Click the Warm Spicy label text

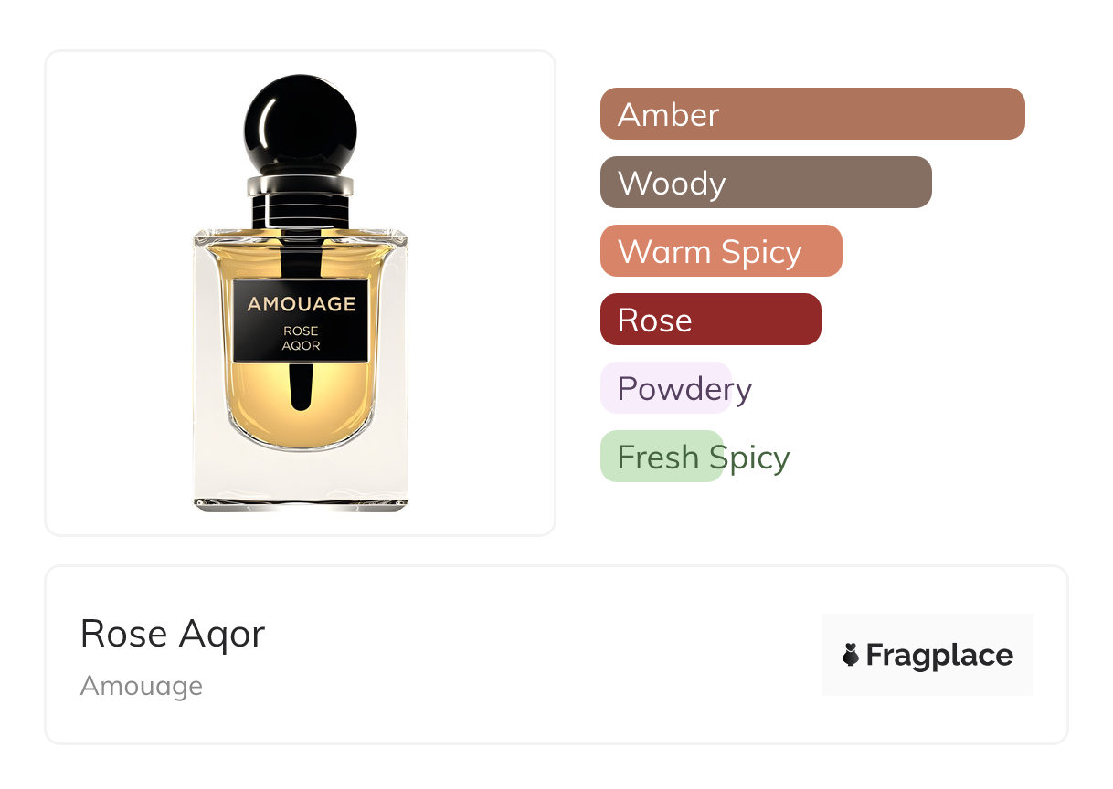pos(710,253)
